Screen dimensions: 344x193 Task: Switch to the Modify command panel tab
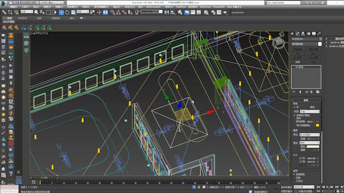pos(297,33)
